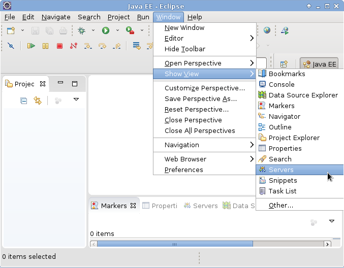Expand the Editor submenu
The width and height of the screenshot is (344, 268).
click(205, 39)
